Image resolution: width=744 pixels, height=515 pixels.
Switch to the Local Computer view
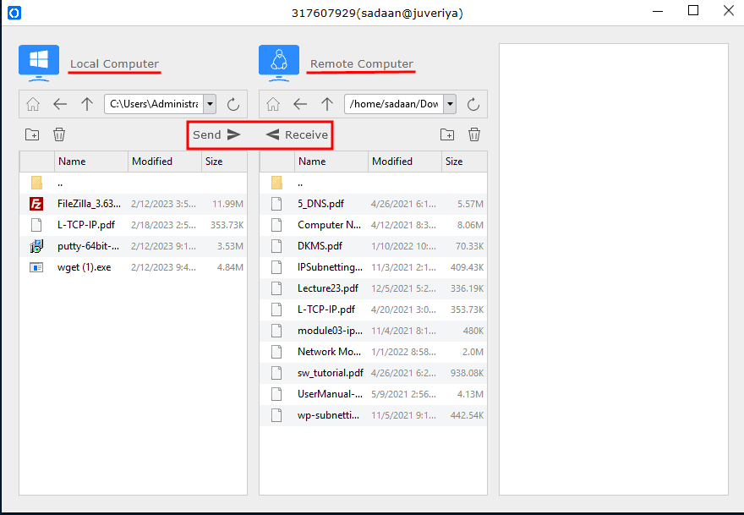tap(114, 63)
